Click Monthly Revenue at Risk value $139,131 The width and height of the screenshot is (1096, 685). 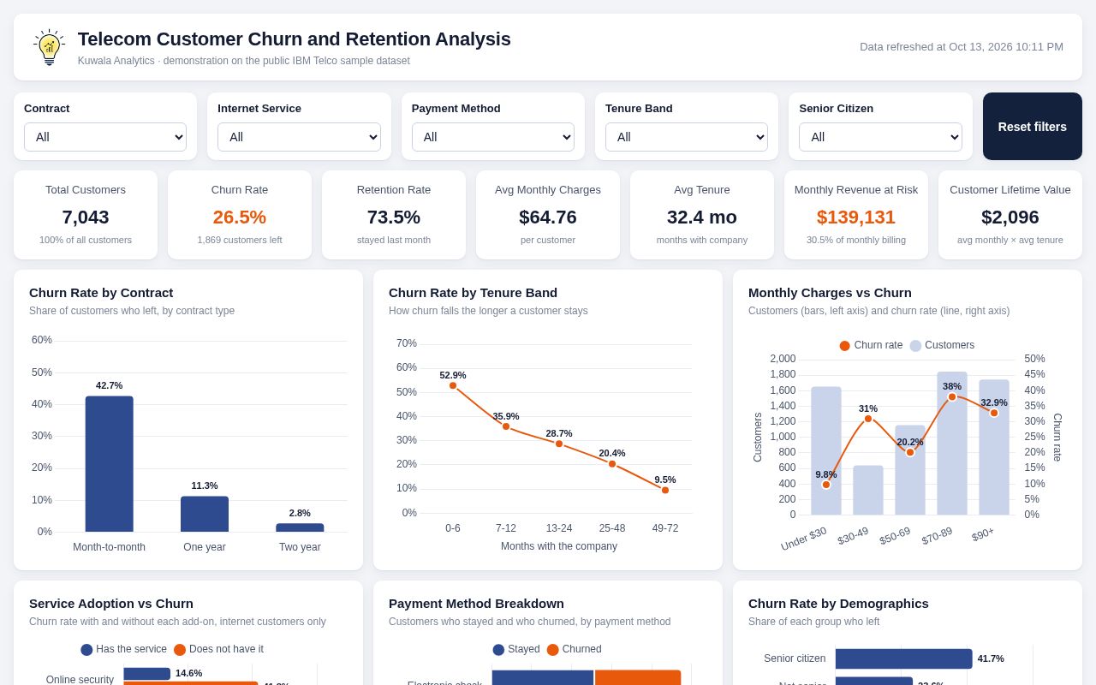[x=856, y=217]
